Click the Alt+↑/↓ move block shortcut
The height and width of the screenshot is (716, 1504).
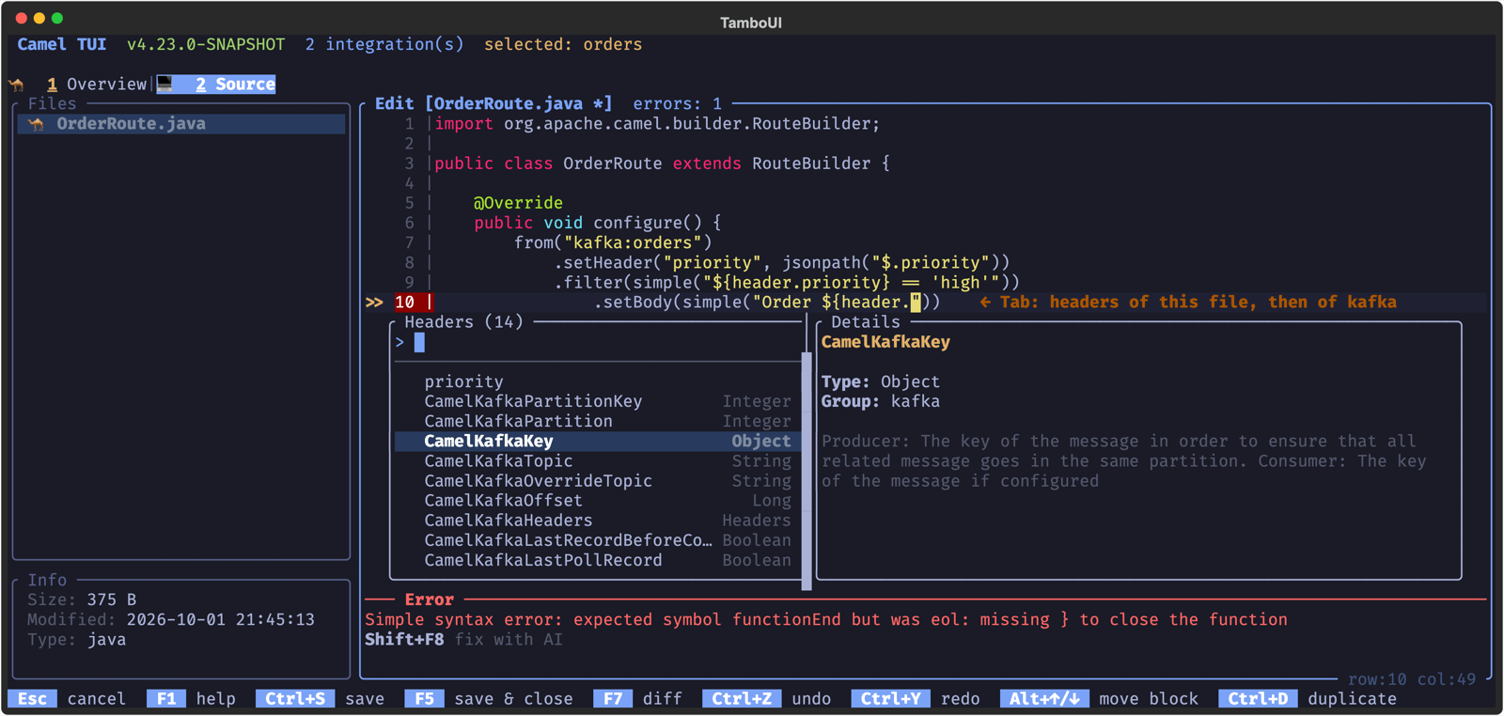click(1100, 699)
